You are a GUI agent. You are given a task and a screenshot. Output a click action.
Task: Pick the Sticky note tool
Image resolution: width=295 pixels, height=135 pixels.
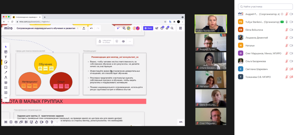[6, 62]
